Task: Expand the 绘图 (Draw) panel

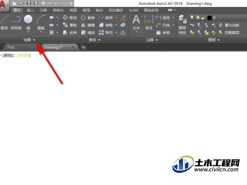Action: tap(29, 40)
